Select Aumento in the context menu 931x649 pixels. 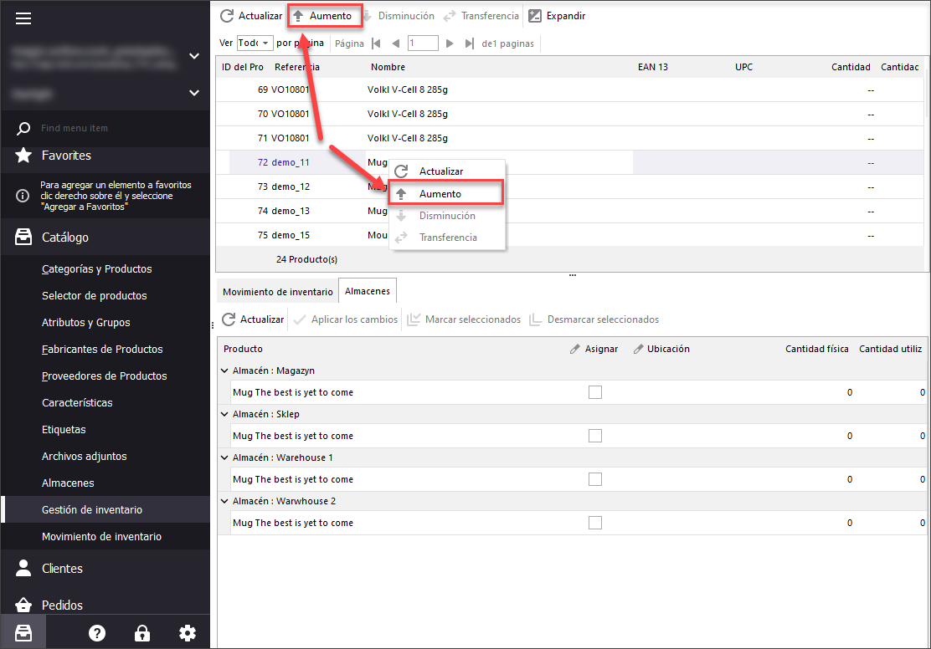pyautogui.click(x=440, y=194)
